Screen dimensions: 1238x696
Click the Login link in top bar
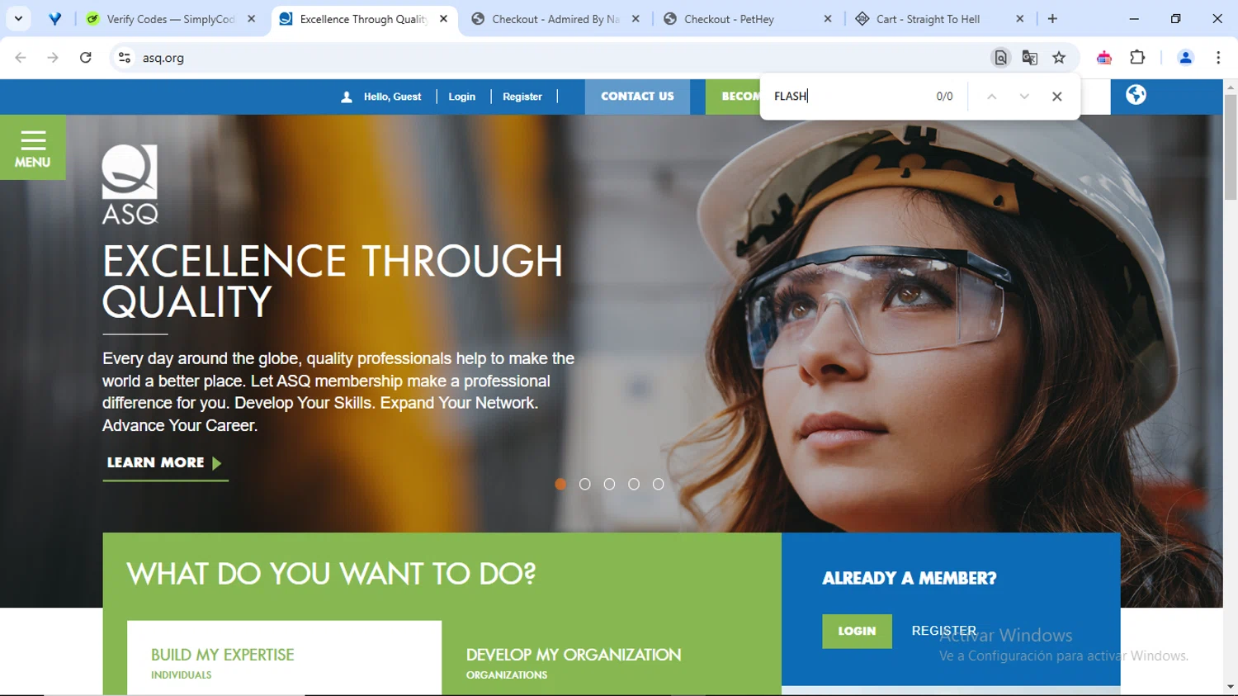coord(462,97)
